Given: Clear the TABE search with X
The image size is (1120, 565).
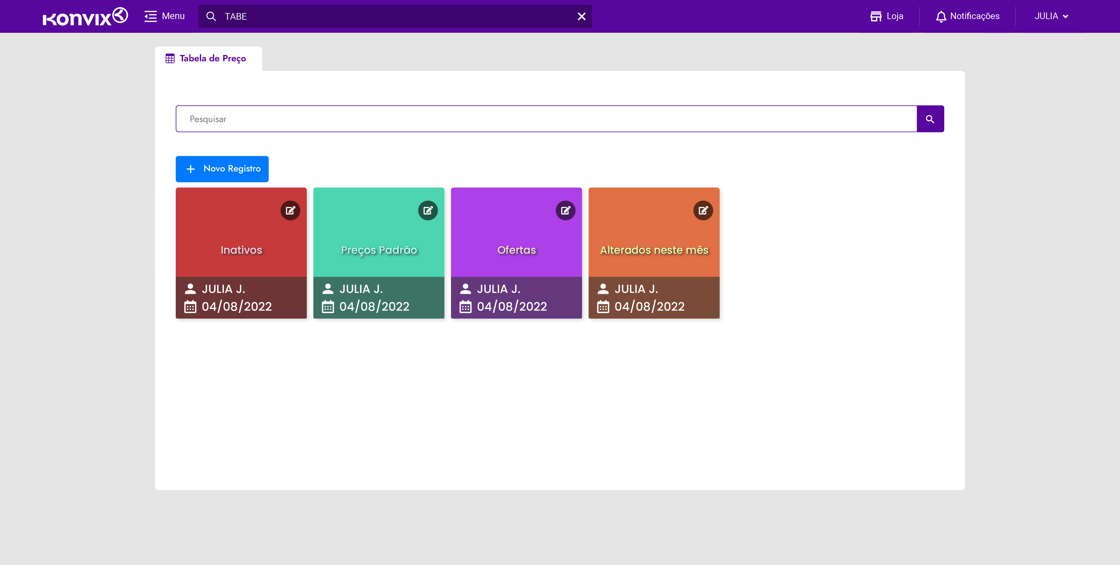Looking at the screenshot, I should 581,16.
